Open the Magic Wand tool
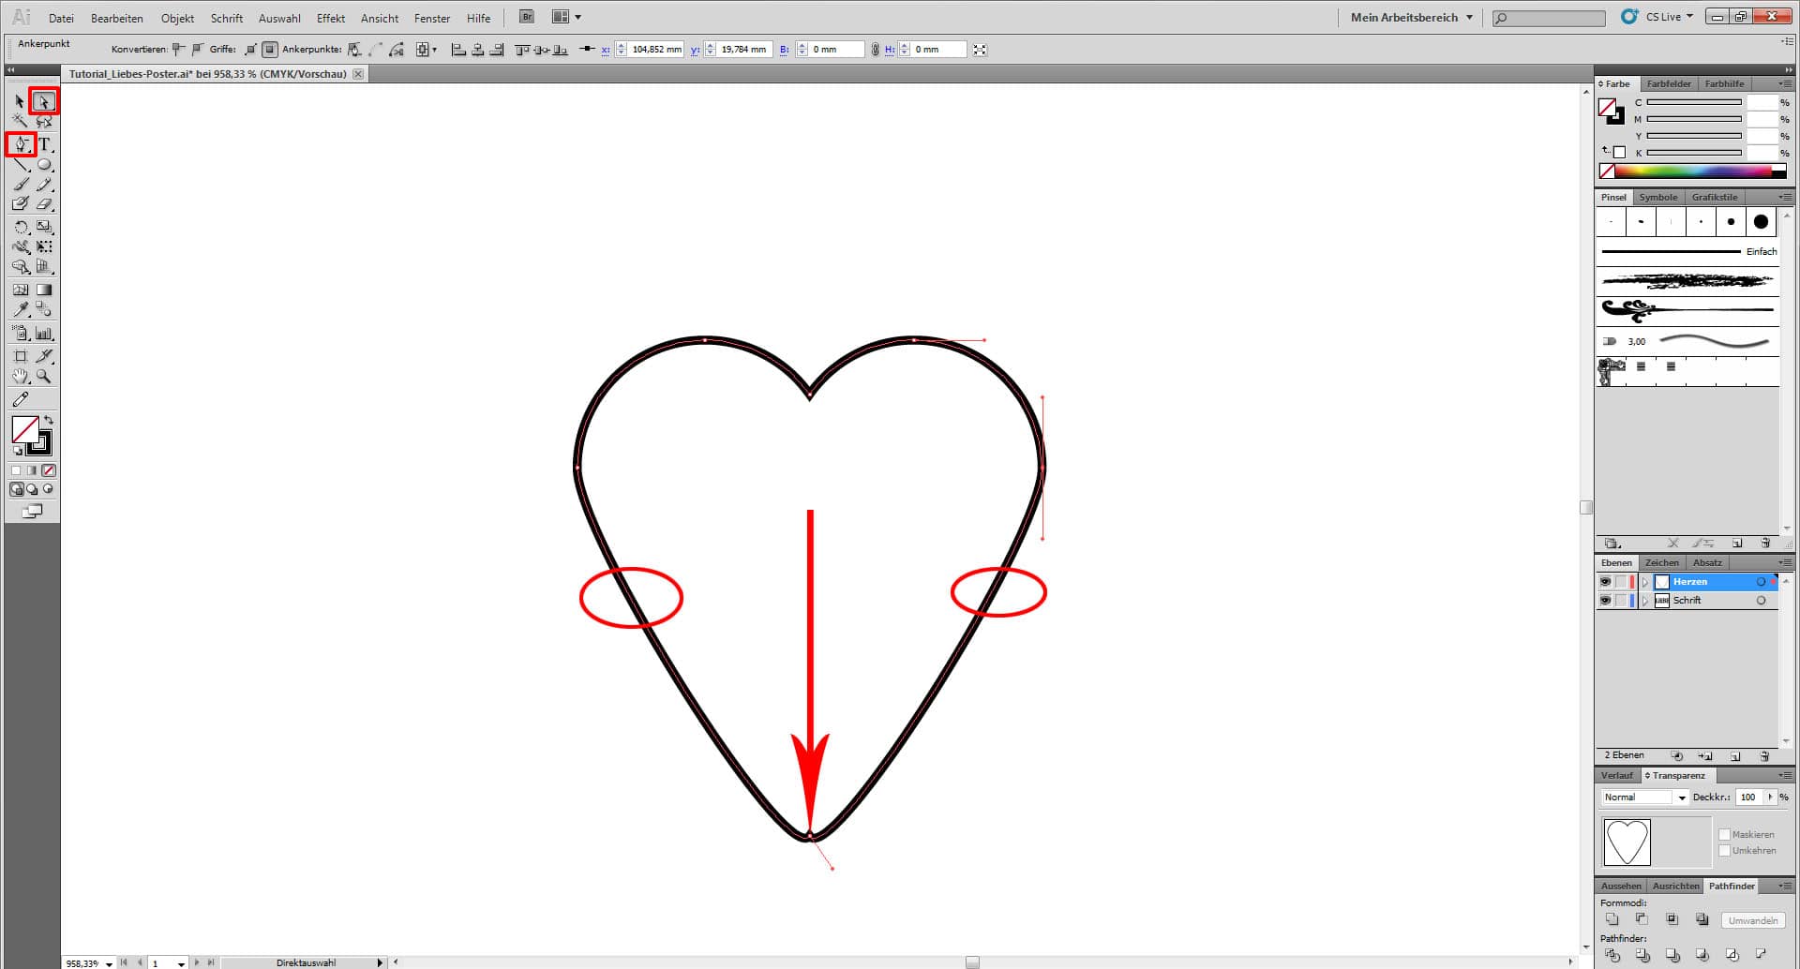Image resolution: width=1800 pixels, height=969 pixels. 21,121
